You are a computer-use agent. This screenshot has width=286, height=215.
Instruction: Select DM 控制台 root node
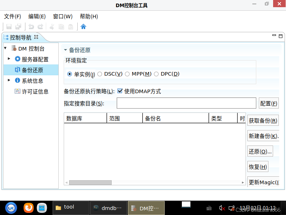31,49
